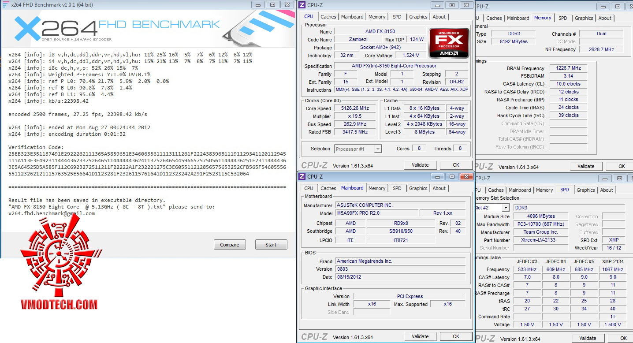Click the Package value 'Socket AM3+ (942)'
This screenshot has height=343, width=633.
380,48
